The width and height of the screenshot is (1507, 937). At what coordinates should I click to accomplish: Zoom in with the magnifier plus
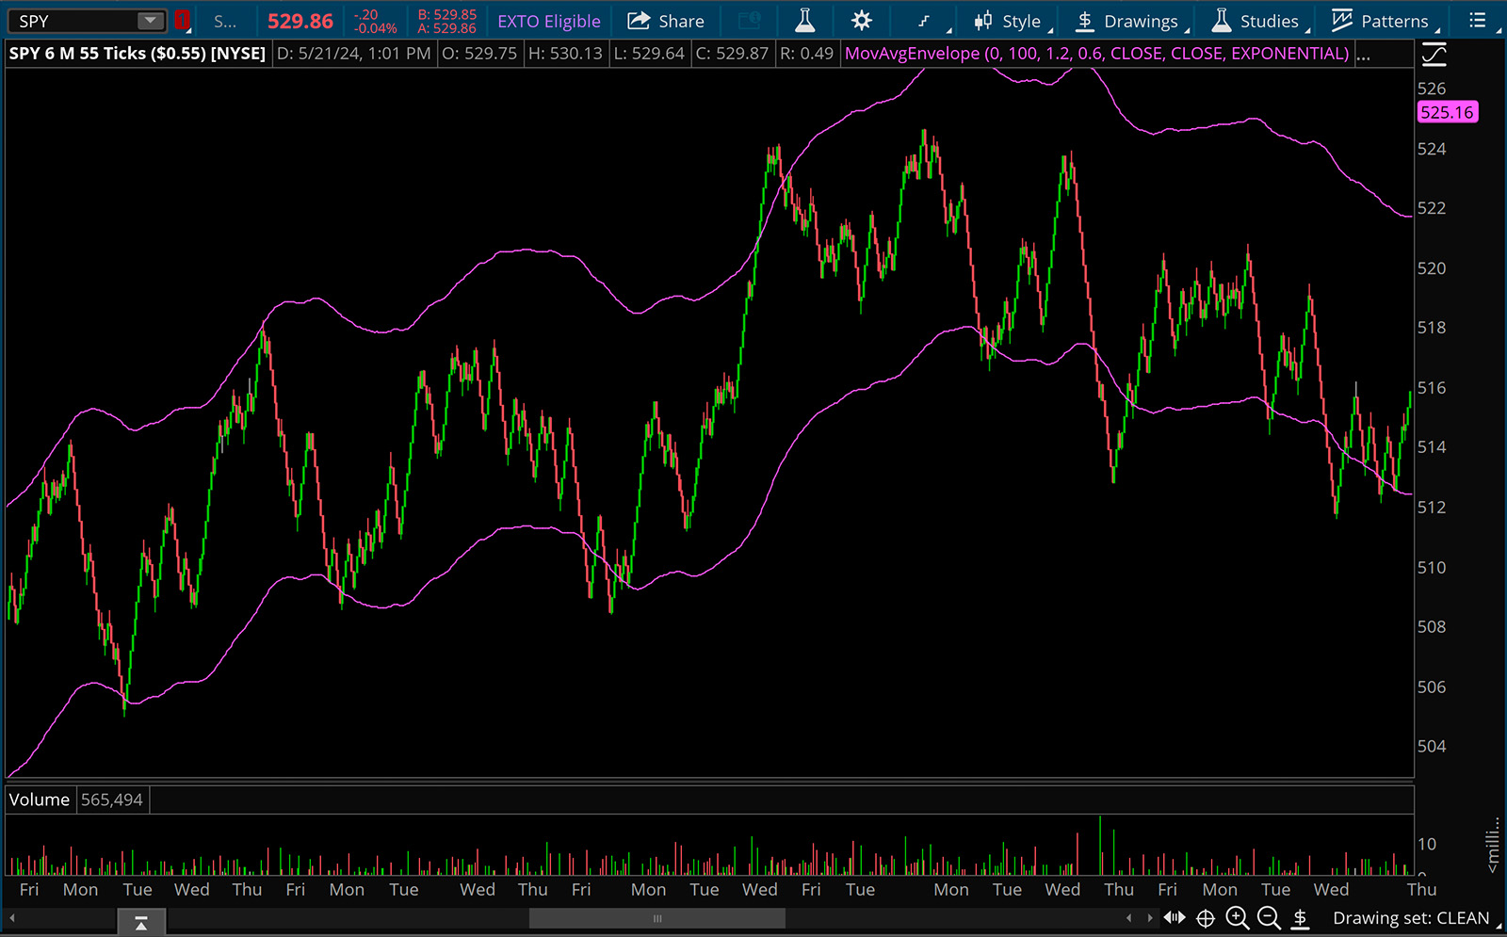pos(1238,918)
